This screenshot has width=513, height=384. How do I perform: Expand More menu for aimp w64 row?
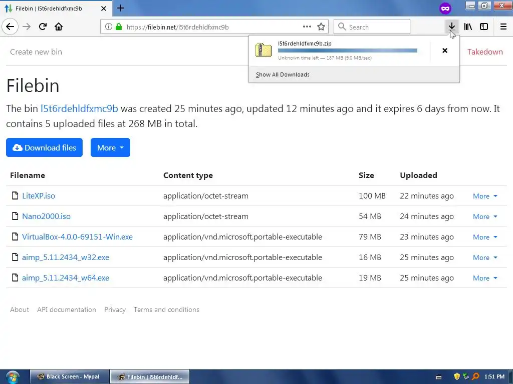(x=485, y=278)
